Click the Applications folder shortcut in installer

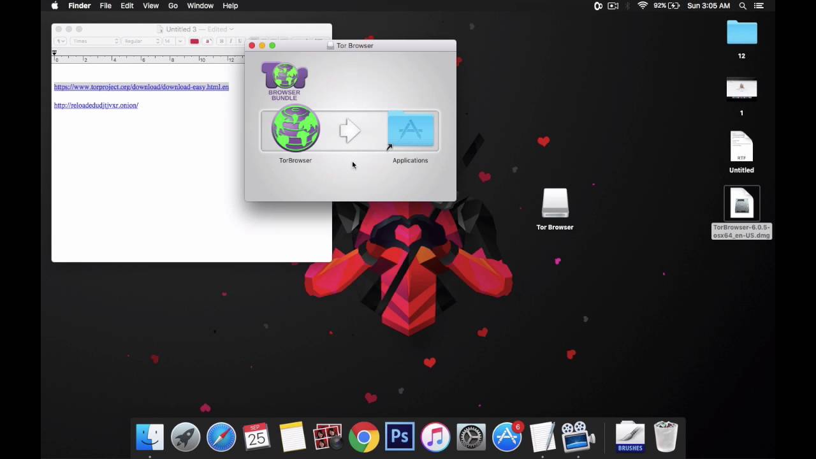411,130
